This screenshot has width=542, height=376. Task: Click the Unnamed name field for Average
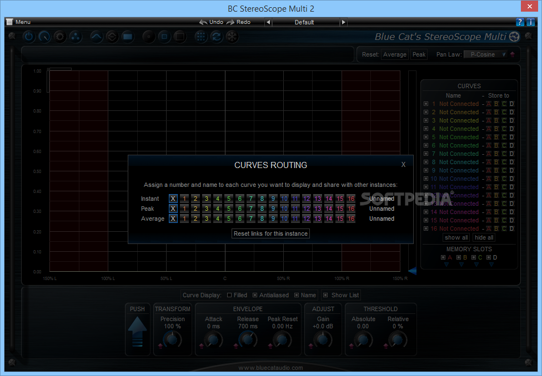[382, 219]
